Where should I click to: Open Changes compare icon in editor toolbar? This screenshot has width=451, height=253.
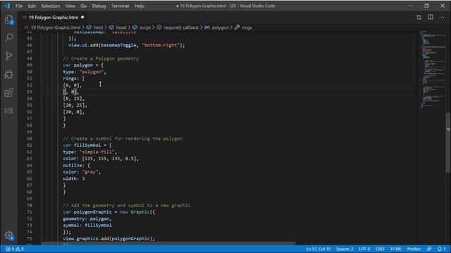[419, 18]
